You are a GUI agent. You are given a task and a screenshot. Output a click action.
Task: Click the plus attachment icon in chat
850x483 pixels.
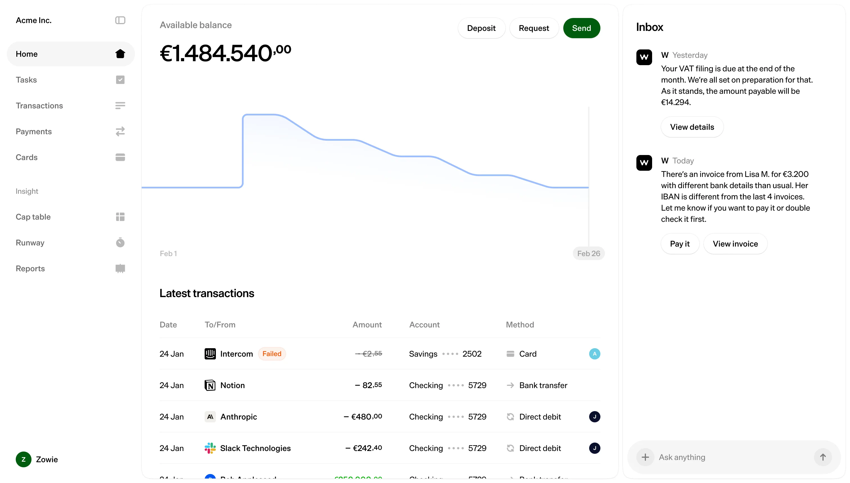pyautogui.click(x=645, y=457)
